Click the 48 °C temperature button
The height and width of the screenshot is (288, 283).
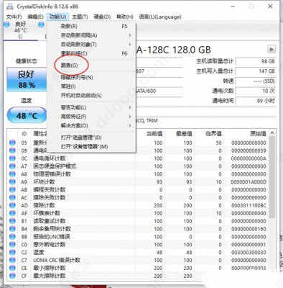[27, 116]
